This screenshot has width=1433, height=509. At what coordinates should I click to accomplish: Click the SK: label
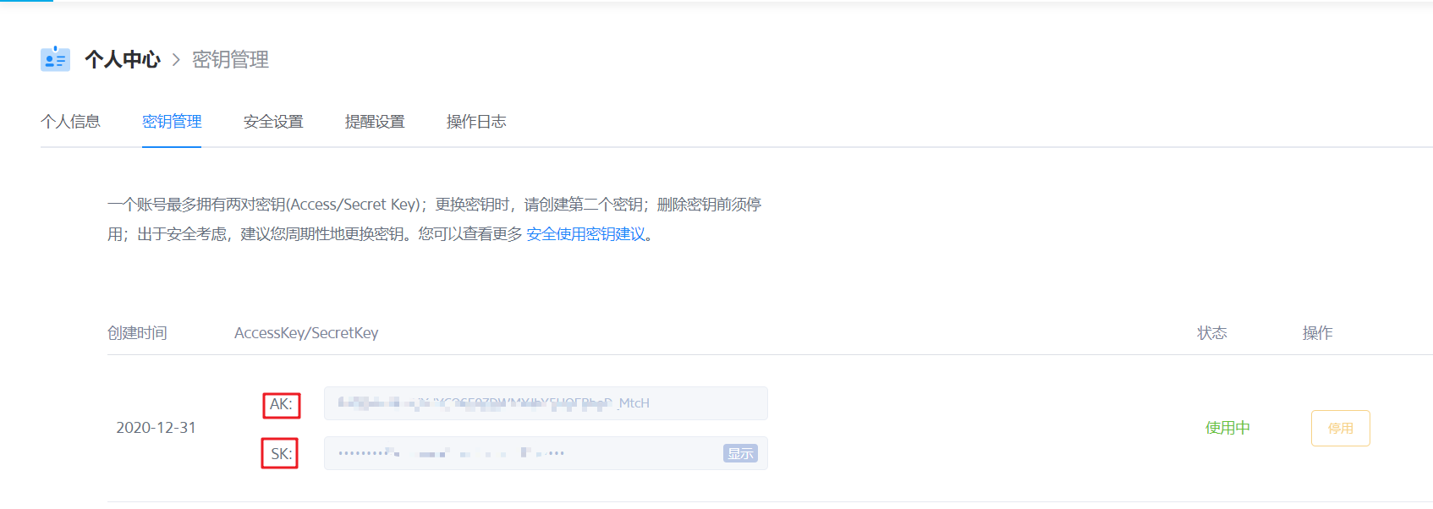(x=281, y=454)
